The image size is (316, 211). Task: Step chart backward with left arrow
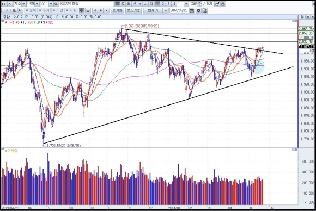[x=95, y=10]
